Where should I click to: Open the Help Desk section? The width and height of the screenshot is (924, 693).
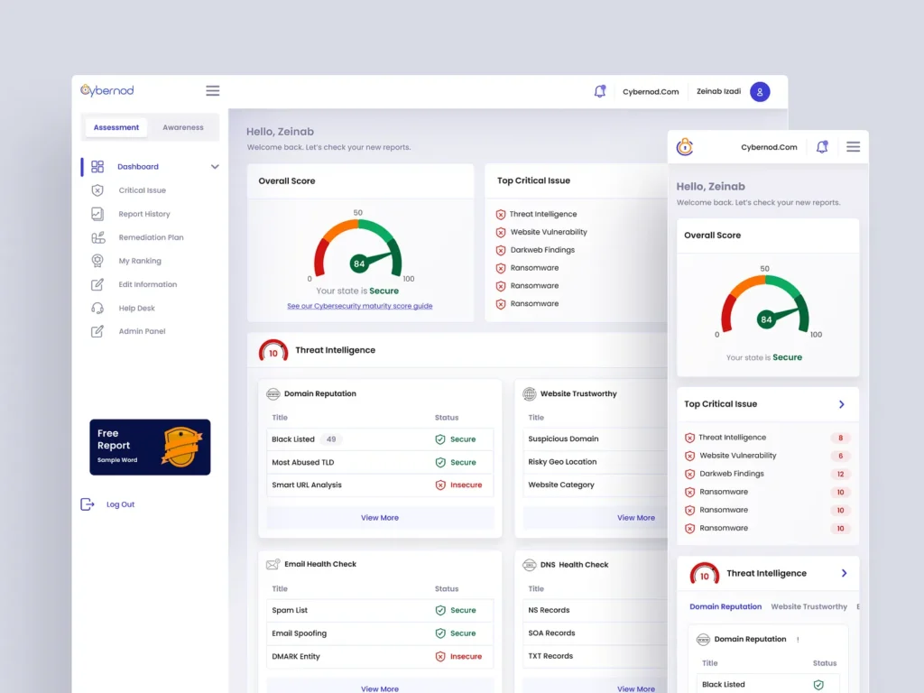(136, 308)
